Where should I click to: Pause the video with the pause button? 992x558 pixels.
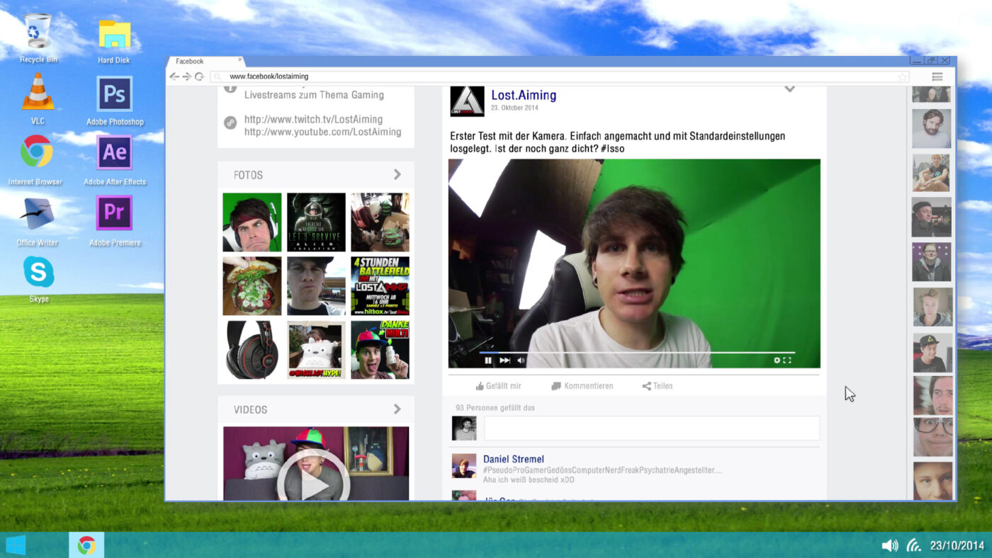[x=487, y=360]
